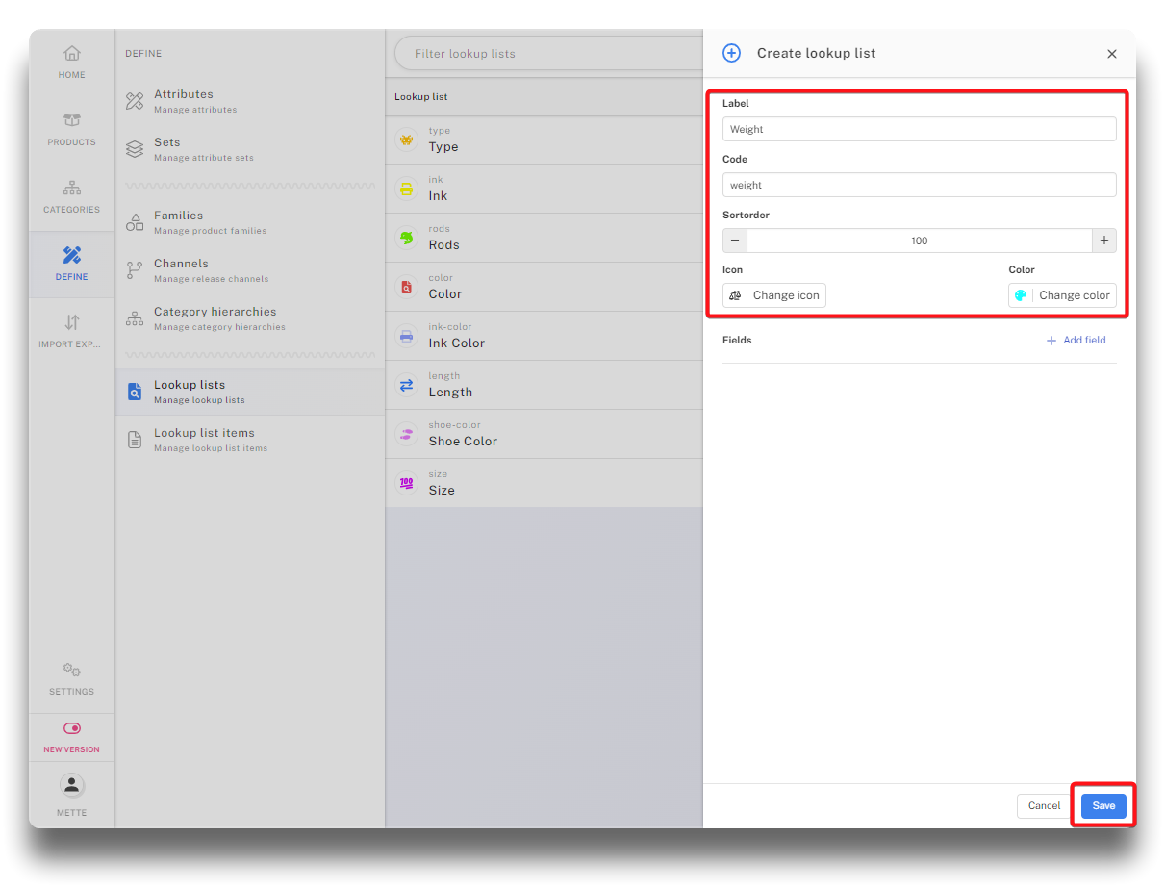The height and width of the screenshot is (888, 1165).
Task: Click the Home icon in sidebar
Action: 71,54
